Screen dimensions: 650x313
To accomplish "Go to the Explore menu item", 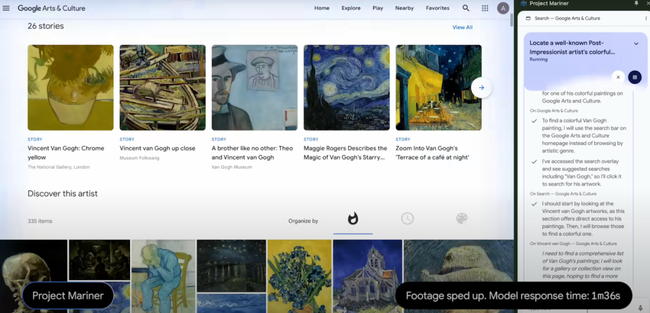I will pos(351,8).
